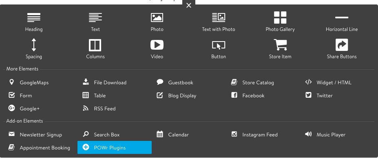Insert a Store Item element
This screenshot has width=378, height=158.
280,49
